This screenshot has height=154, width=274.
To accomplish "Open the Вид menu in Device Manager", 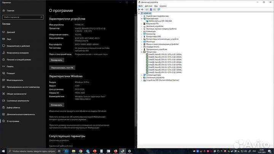I will [x=156, y=6].
